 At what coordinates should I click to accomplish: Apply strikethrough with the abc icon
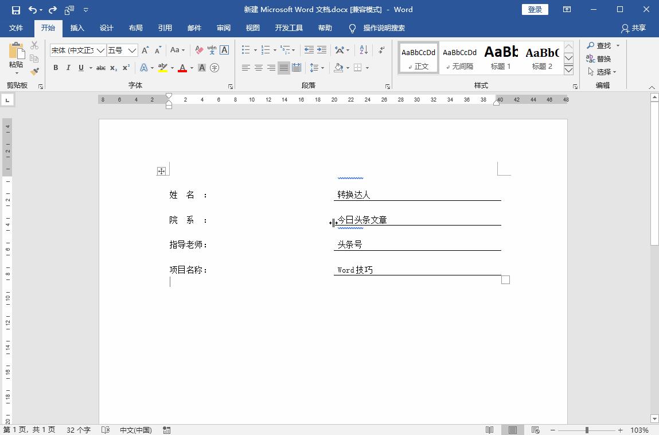[x=101, y=68]
